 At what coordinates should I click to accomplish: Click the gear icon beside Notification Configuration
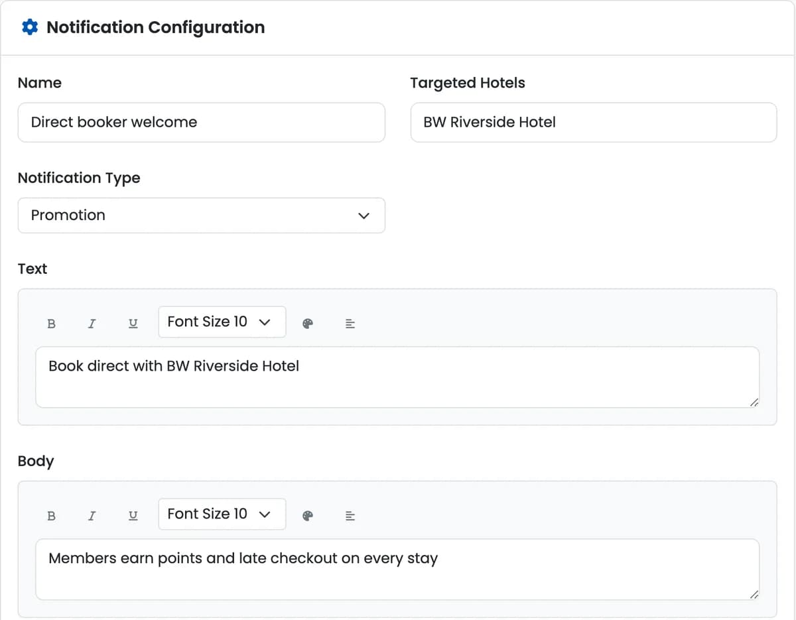pyautogui.click(x=29, y=27)
